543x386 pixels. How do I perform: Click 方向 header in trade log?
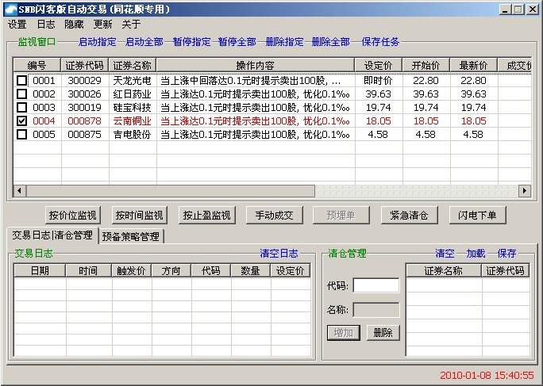click(171, 270)
